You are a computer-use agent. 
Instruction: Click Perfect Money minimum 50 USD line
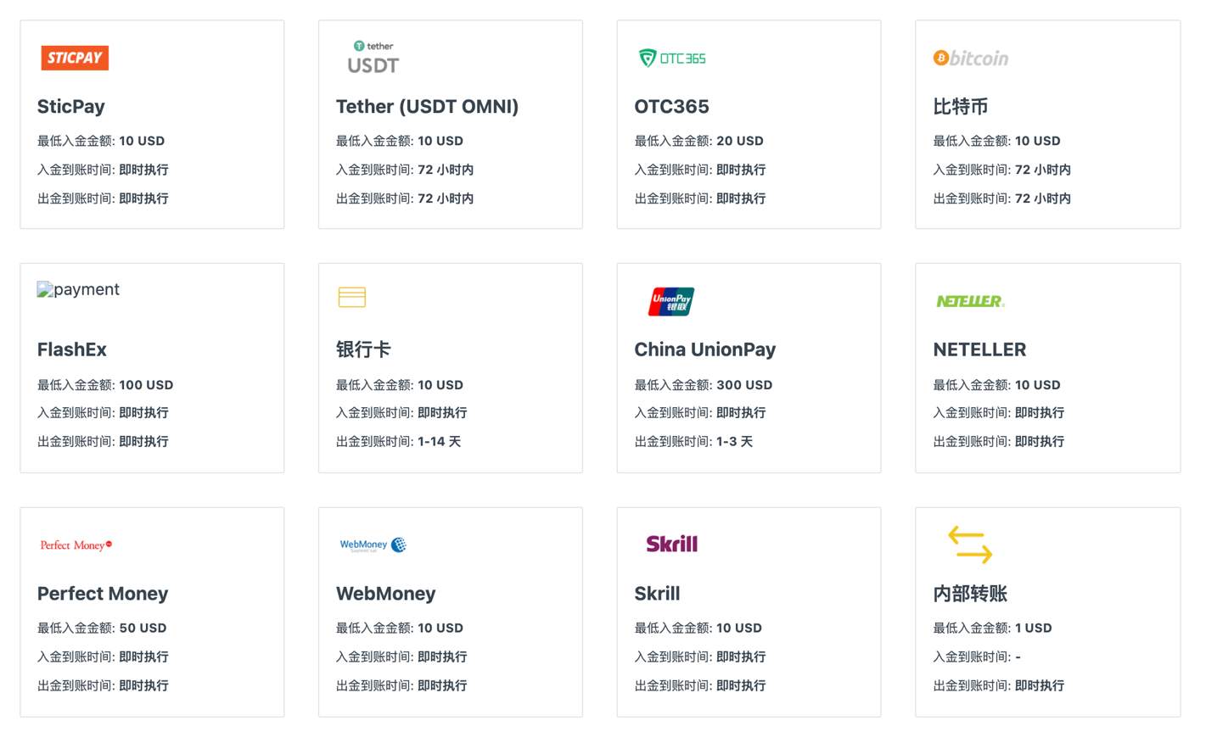pyautogui.click(x=102, y=628)
